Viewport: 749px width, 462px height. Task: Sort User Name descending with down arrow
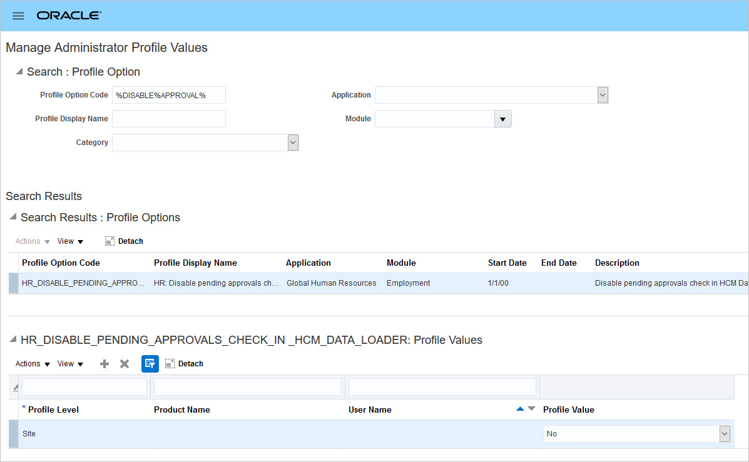click(532, 409)
